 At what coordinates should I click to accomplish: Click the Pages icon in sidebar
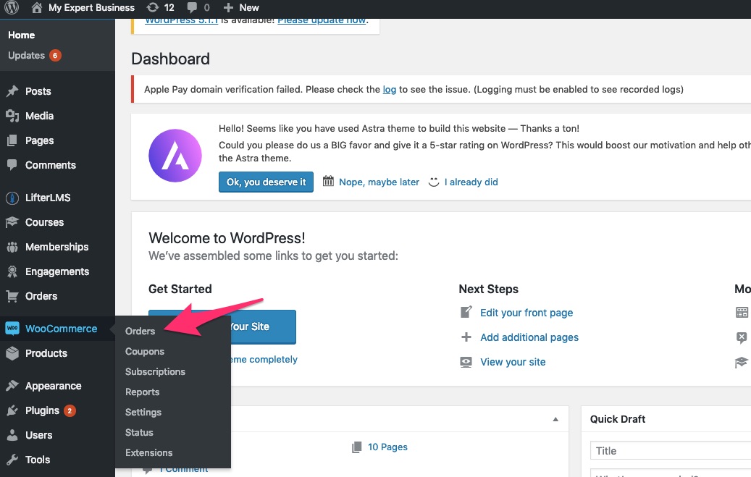coord(12,140)
